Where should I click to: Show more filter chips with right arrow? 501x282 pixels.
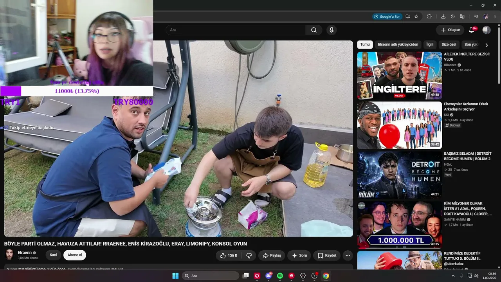click(x=487, y=45)
